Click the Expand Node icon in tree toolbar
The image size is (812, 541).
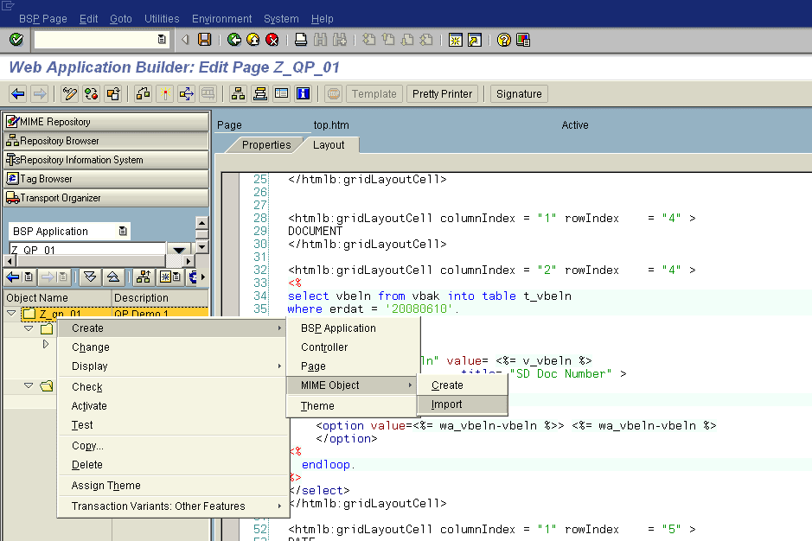tap(90, 277)
